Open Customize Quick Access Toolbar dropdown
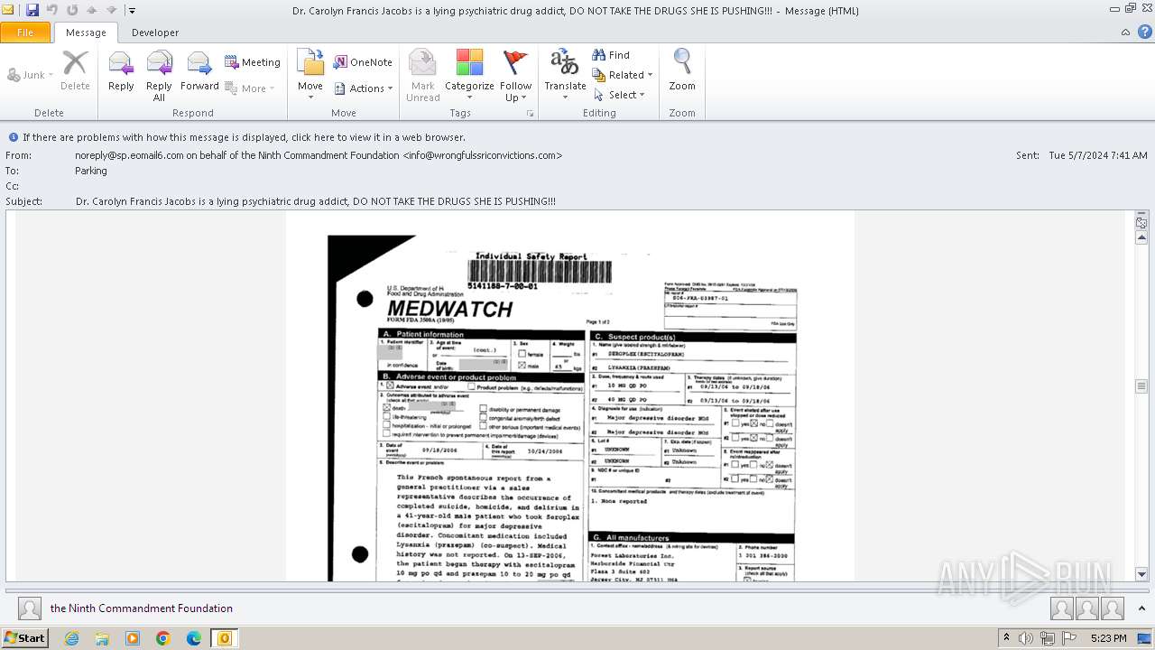The width and height of the screenshot is (1155, 650). pyautogui.click(x=132, y=11)
